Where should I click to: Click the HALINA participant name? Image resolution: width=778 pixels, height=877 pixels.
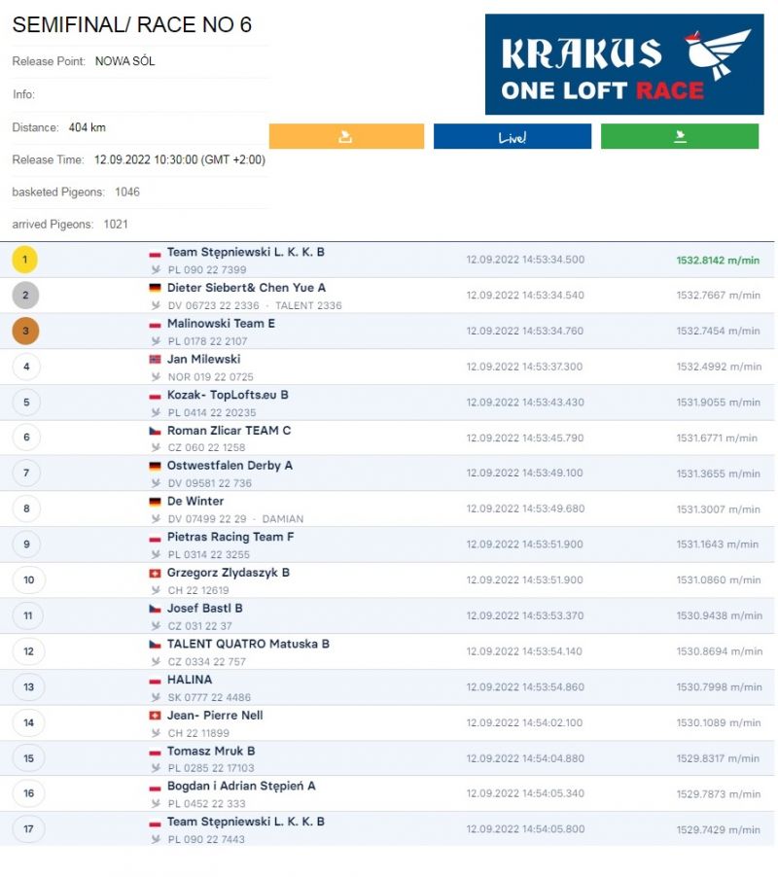(x=189, y=680)
